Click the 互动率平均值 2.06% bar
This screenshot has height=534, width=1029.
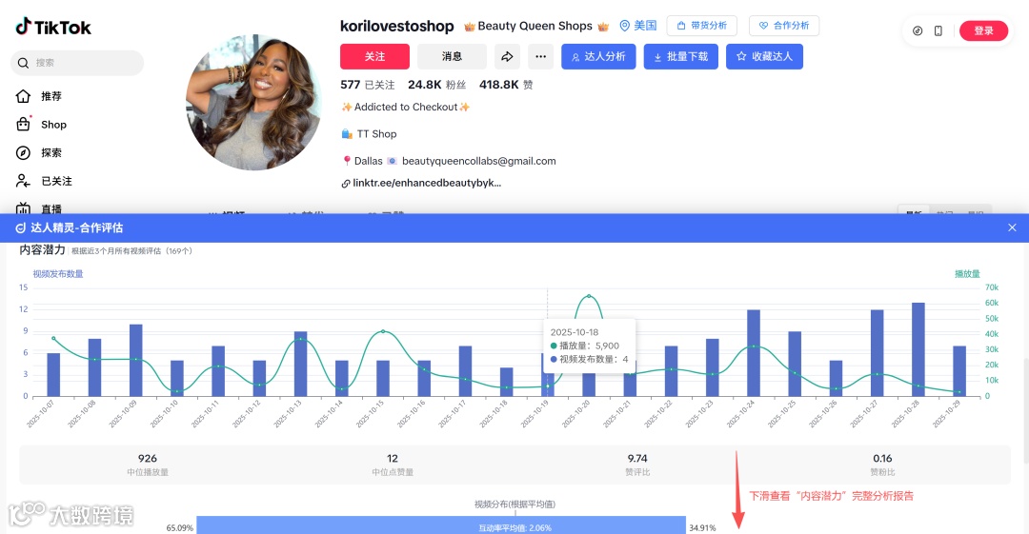(441, 525)
